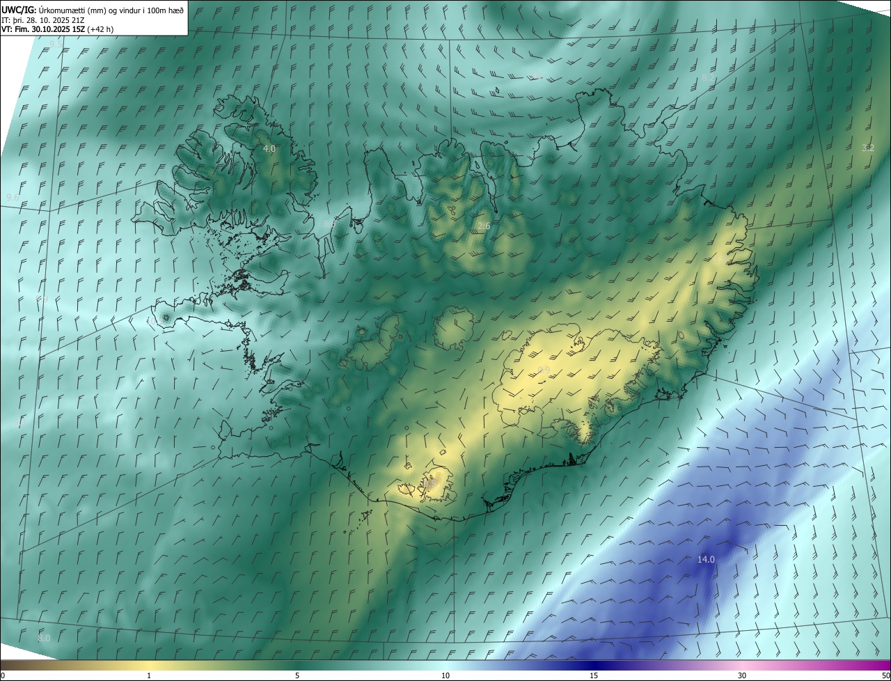The height and width of the screenshot is (681, 891).
Task: Click the '1' tick on the color scale
Action: [x=149, y=675]
